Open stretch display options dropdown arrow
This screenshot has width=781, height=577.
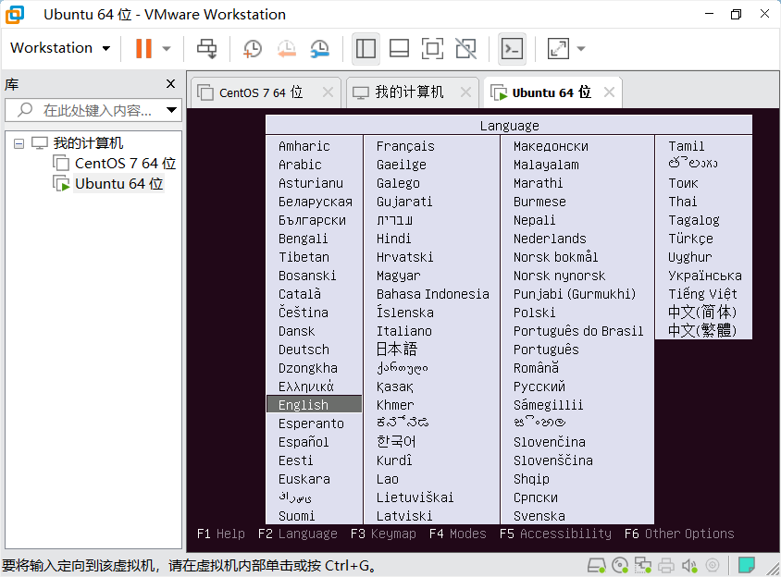pos(581,49)
